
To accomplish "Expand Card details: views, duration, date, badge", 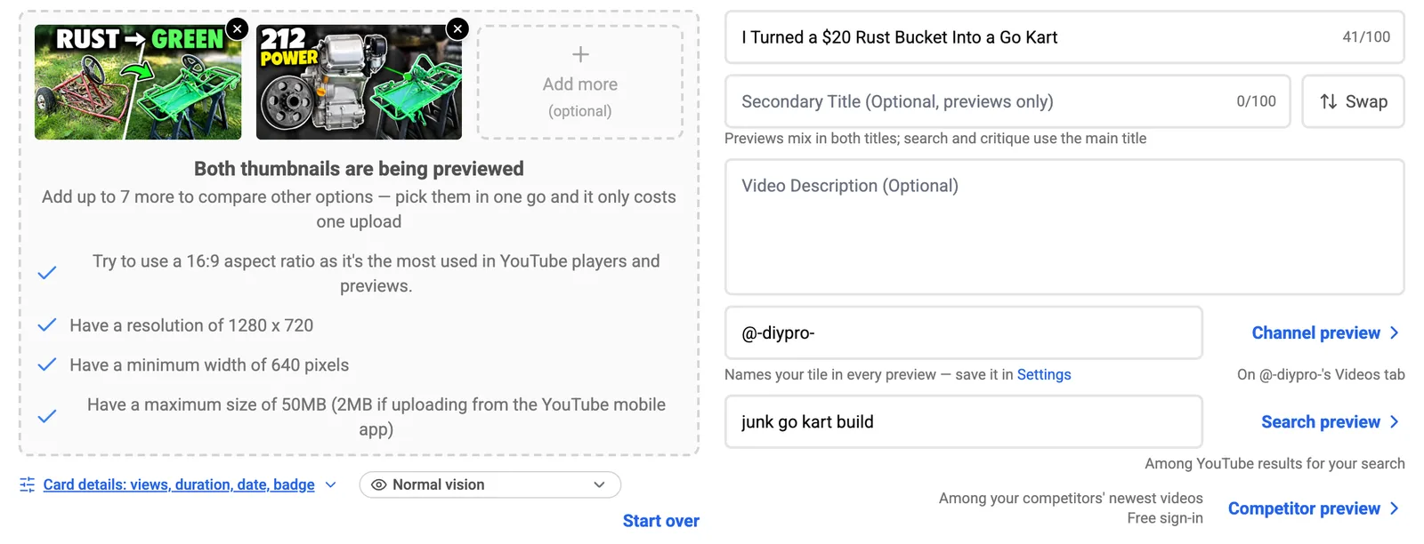I will coord(179,484).
